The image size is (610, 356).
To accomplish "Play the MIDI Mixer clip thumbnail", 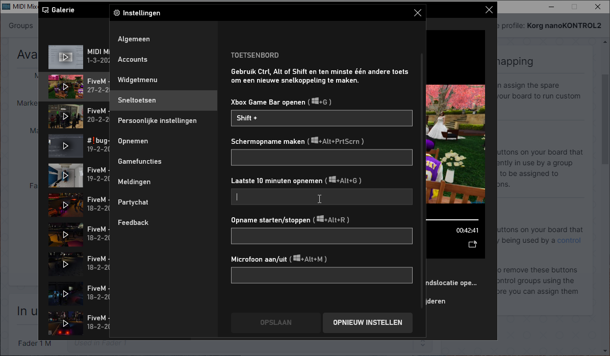I will [65, 57].
